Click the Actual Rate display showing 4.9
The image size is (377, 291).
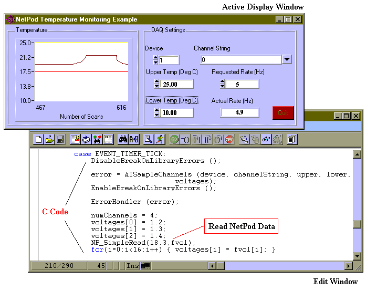(239, 112)
